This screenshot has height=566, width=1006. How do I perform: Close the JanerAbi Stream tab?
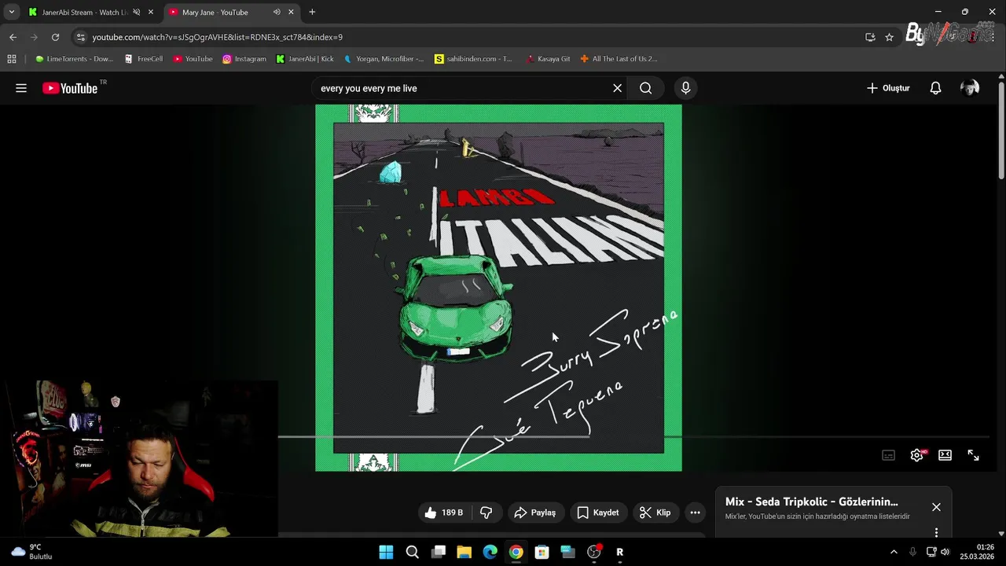click(151, 12)
